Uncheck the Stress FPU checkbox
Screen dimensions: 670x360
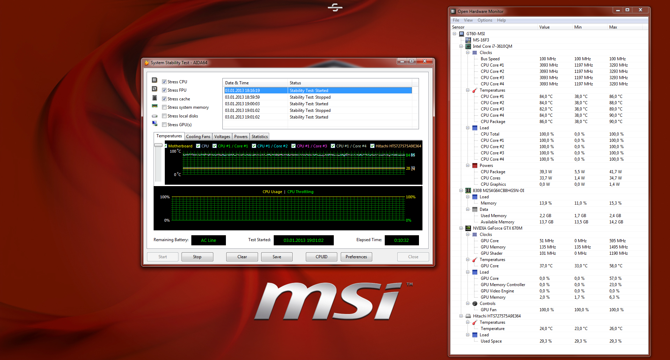(164, 90)
